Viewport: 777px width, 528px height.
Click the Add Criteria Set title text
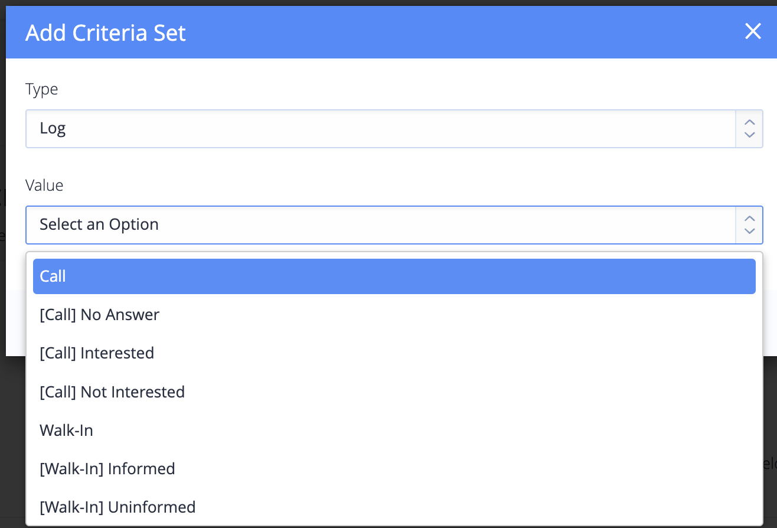pyautogui.click(x=106, y=32)
